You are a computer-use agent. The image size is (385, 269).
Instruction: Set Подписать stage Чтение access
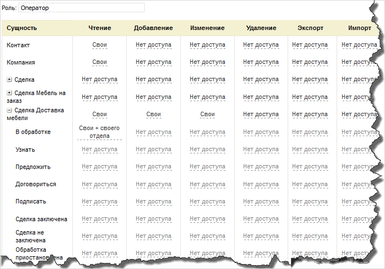100,202
